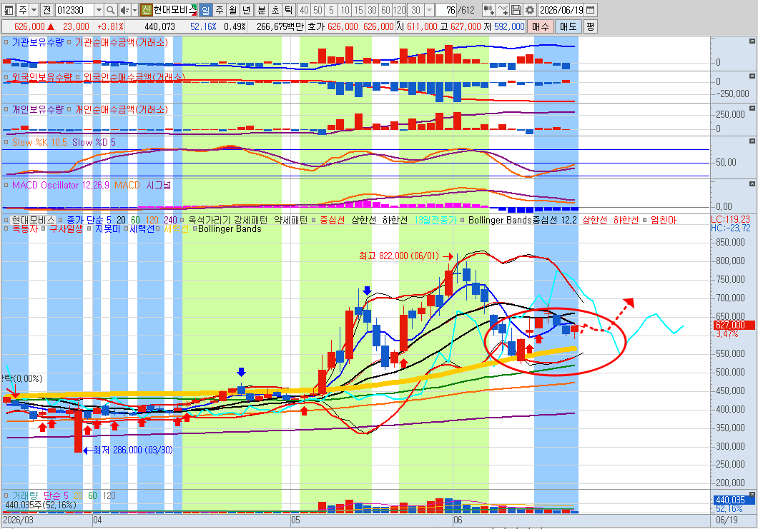
Task: Select 월 monthly chart period
Action: pyautogui.click(x=233, y=10)
